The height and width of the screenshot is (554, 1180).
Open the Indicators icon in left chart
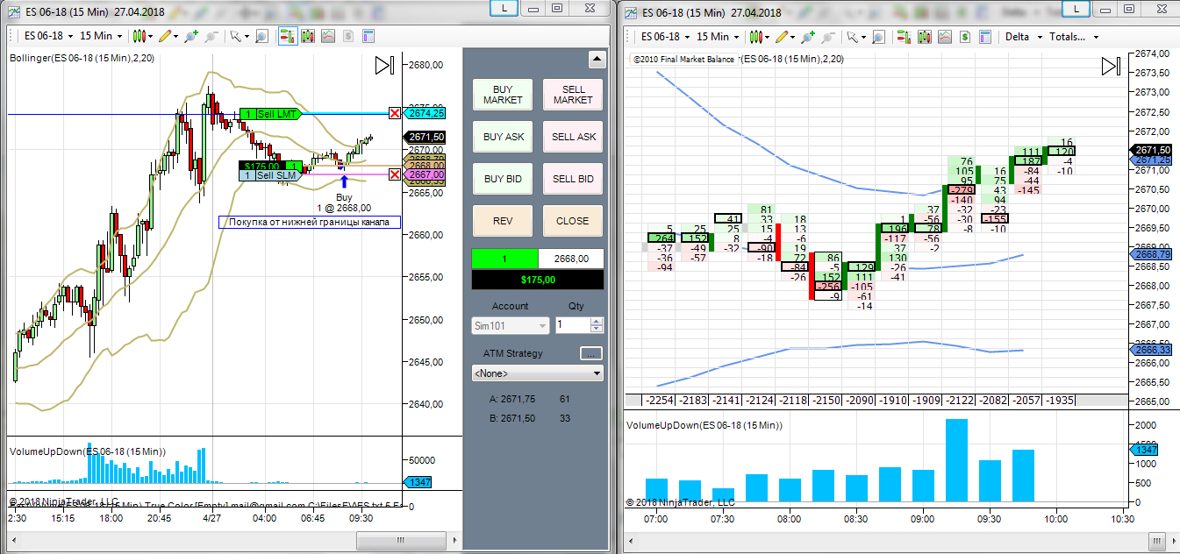pyautogui.click(x=328, y=36)
